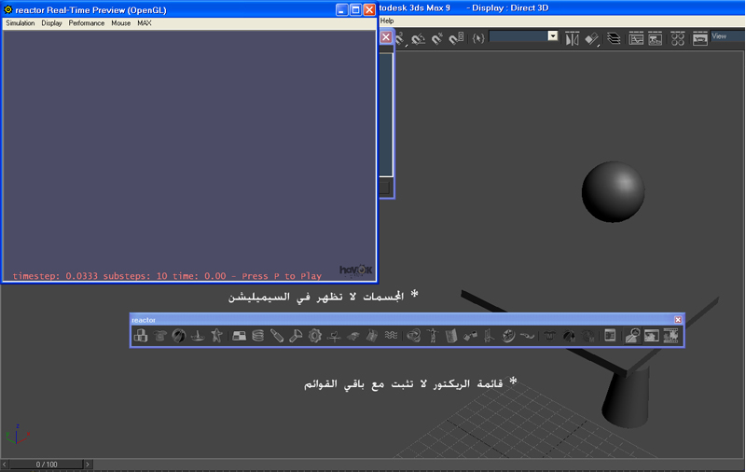Open the Material Editor (four spheres icon)

(678, 38)
